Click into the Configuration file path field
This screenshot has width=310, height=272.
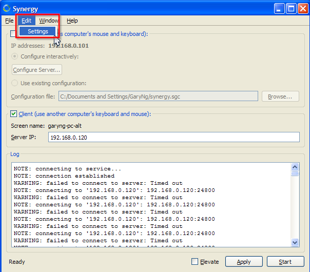tap(158, 96)
